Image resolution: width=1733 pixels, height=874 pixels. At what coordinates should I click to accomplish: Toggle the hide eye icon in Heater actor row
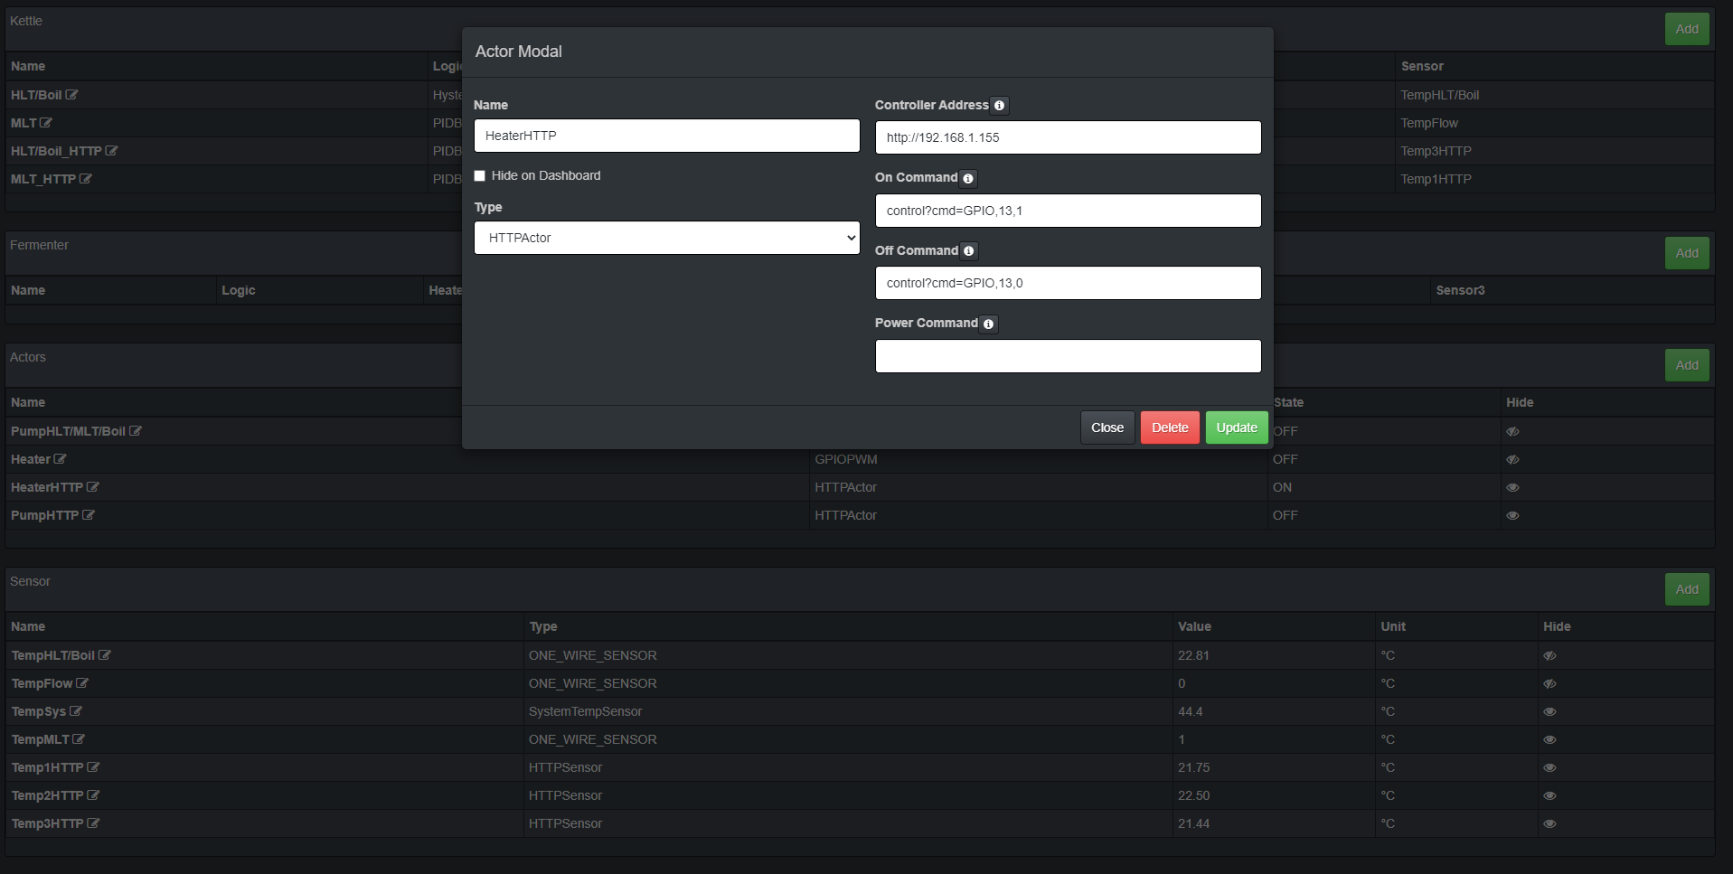[x=1512, y=460]
